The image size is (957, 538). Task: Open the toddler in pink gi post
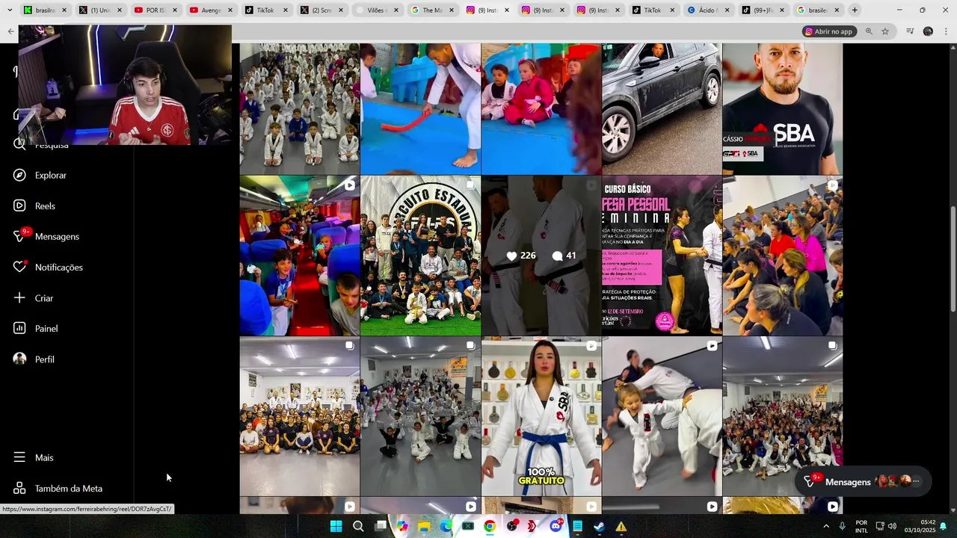tap(541, 109)
